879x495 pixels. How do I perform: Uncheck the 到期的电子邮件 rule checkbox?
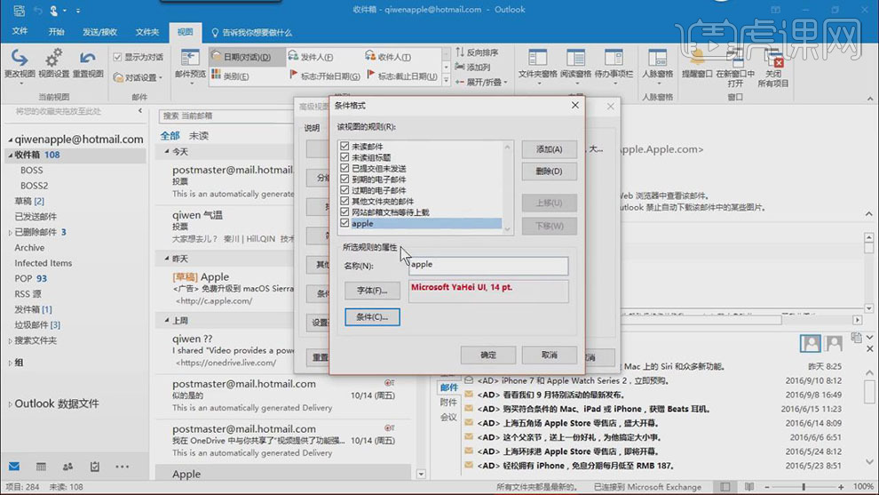[x=344, y=179]
